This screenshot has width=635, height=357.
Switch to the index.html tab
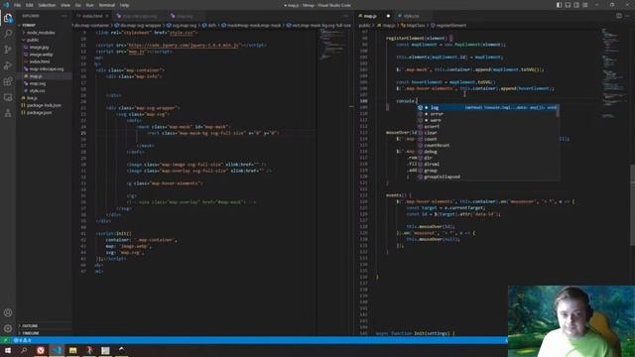(92, 16)
